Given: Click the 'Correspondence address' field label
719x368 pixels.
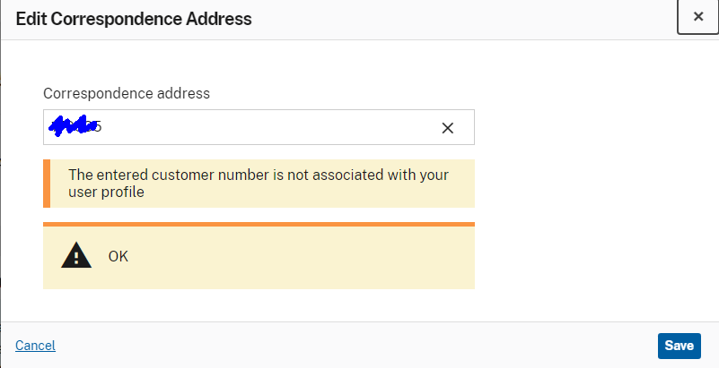Looking at the screenshot, I should (127, 93).
